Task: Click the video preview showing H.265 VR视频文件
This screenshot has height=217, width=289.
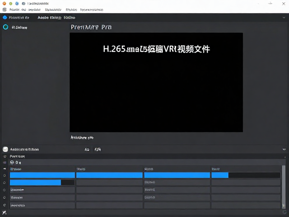Action: (x=156, y=82)
